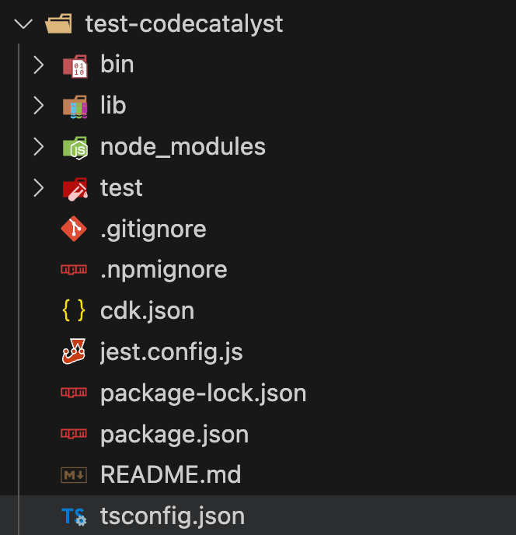Collapse the test-codecatalyst root folder chevron
The width and height of the screenshot is (516, 535).
[23, 24]
